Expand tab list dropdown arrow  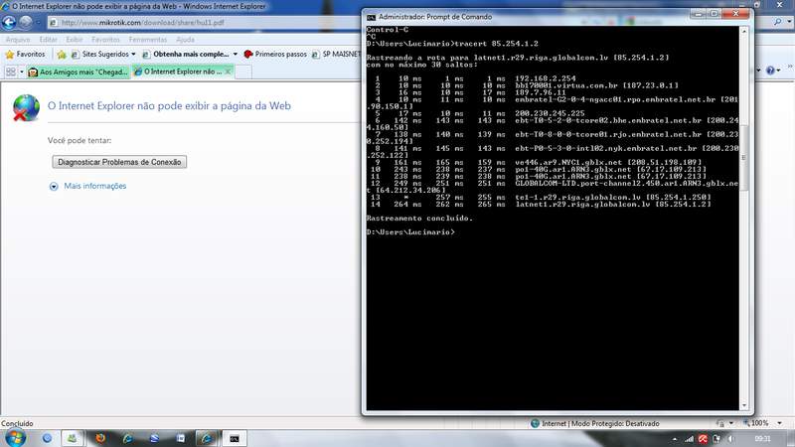point(21,72)
